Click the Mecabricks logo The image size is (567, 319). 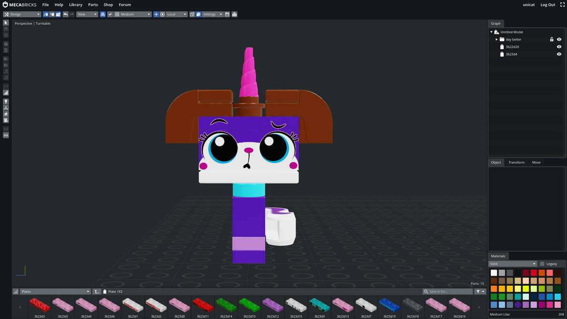tap(20, 5)
